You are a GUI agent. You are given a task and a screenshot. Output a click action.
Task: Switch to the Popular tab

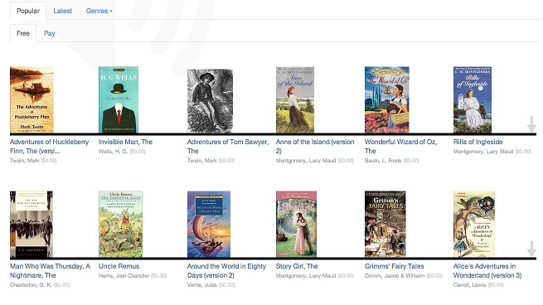tap(28, 11)
